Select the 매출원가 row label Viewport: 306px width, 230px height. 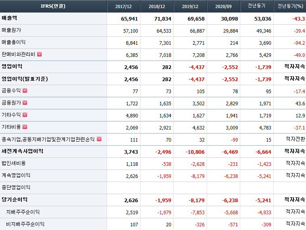pos(11,30)
